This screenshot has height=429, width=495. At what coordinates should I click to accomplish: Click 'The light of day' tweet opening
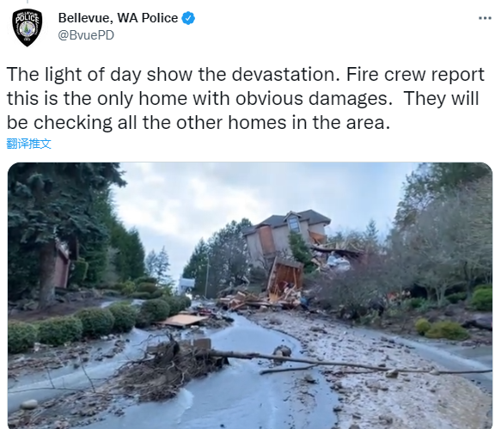[x=74, y=75]
